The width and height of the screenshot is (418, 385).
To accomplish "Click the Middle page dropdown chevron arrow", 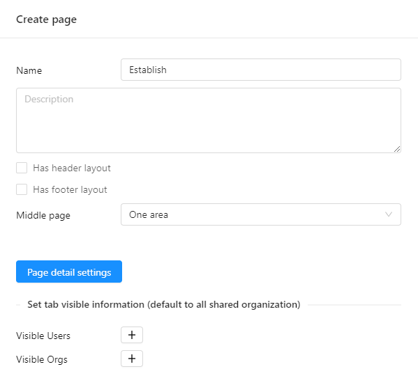I will 389,214.
